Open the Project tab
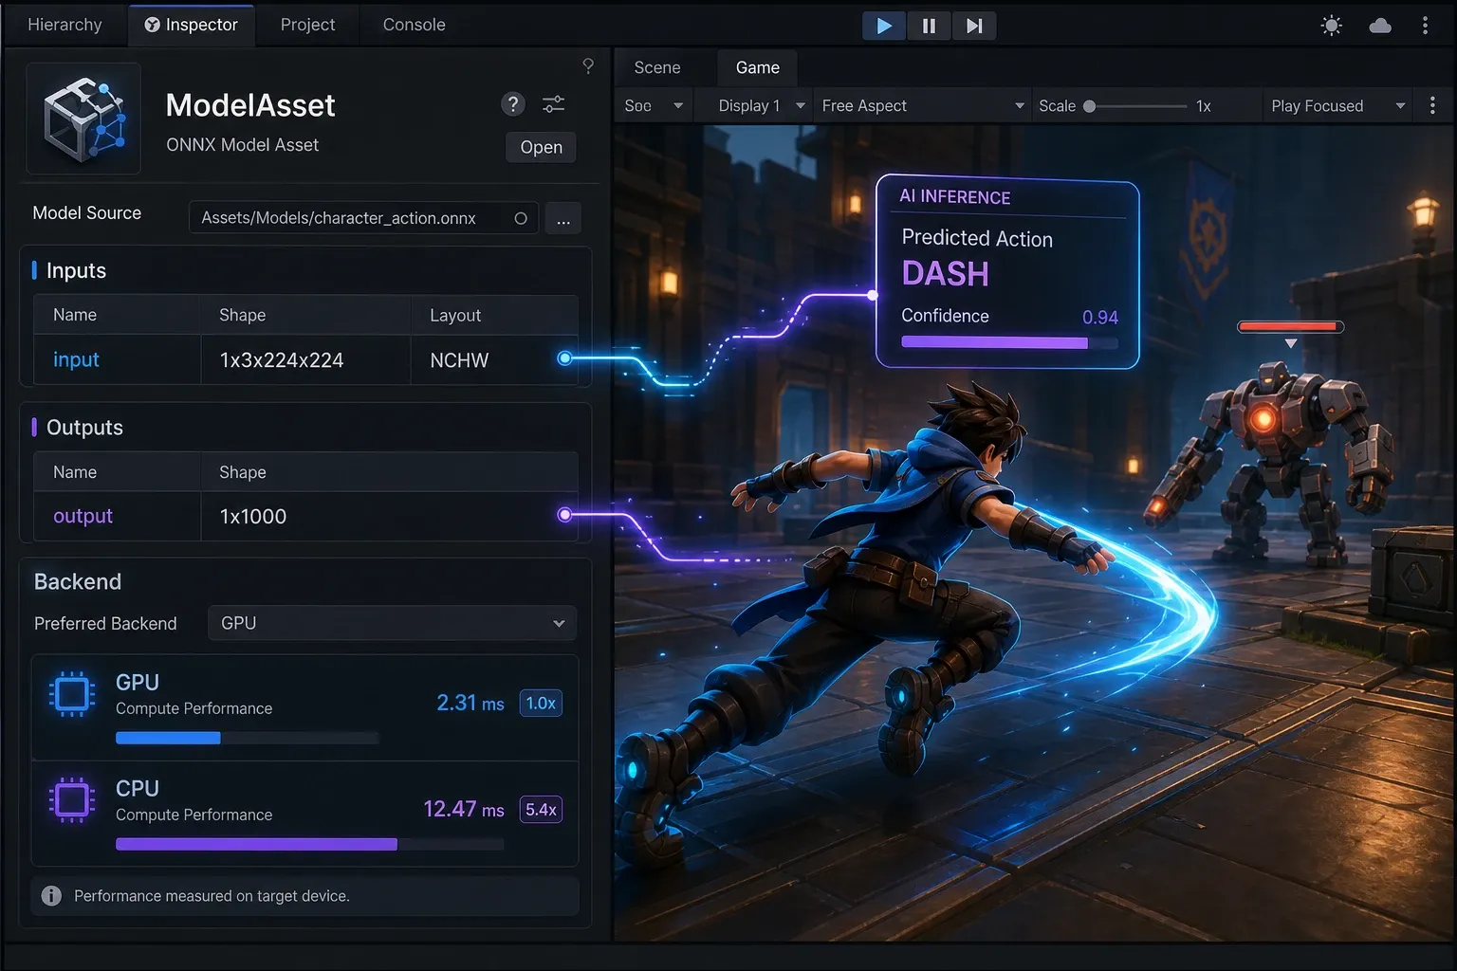This screenshot has height=971, width=1457. 307,25
